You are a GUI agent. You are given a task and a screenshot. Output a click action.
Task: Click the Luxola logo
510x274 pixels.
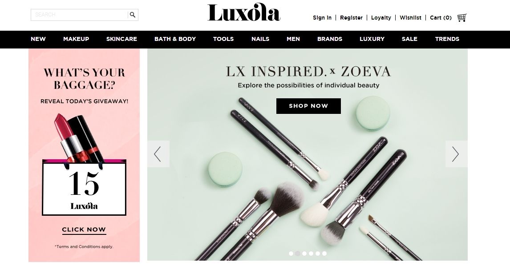click(x=243, y=12)
